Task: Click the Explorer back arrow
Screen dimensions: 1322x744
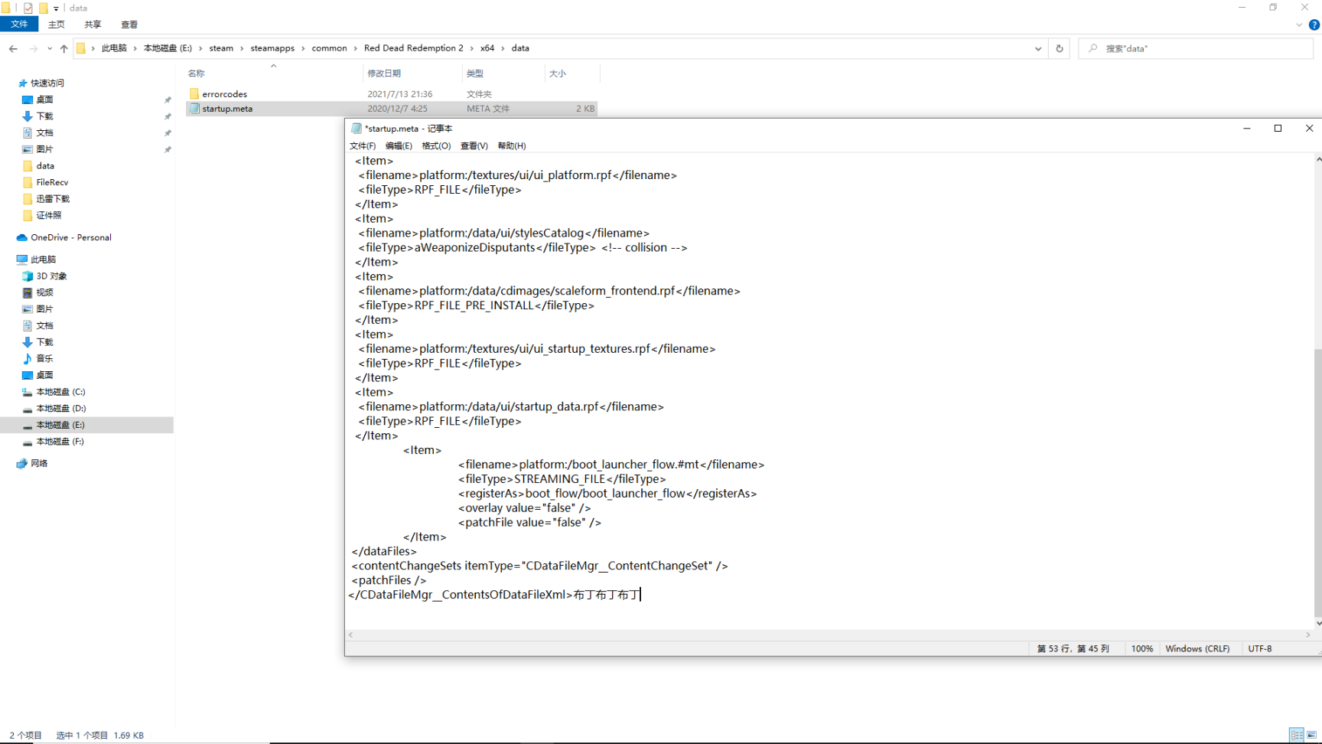Action: pos(13,48)
